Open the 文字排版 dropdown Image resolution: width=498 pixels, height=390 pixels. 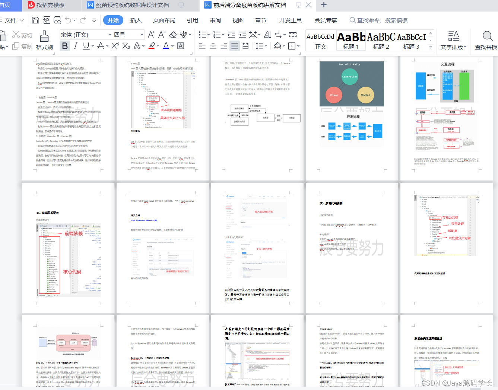pos(453,40)
